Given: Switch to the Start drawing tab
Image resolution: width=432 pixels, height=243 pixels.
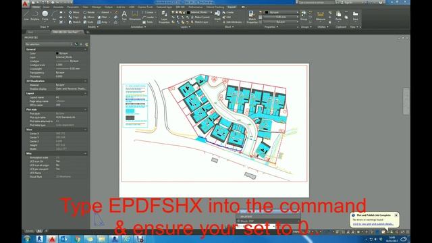Looking at the screenshot, I should (x=30, y=32).
